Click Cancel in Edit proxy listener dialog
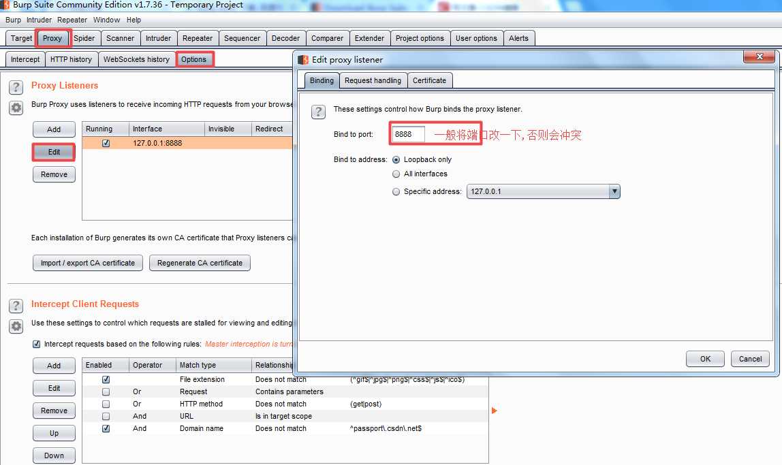 pyautogui.click(x=750, y=359)
